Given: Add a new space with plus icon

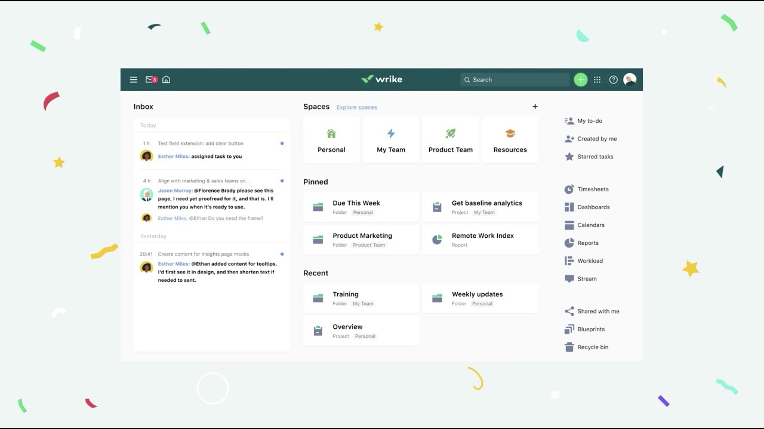Looking at the screenshot, I should coord(535,107).
